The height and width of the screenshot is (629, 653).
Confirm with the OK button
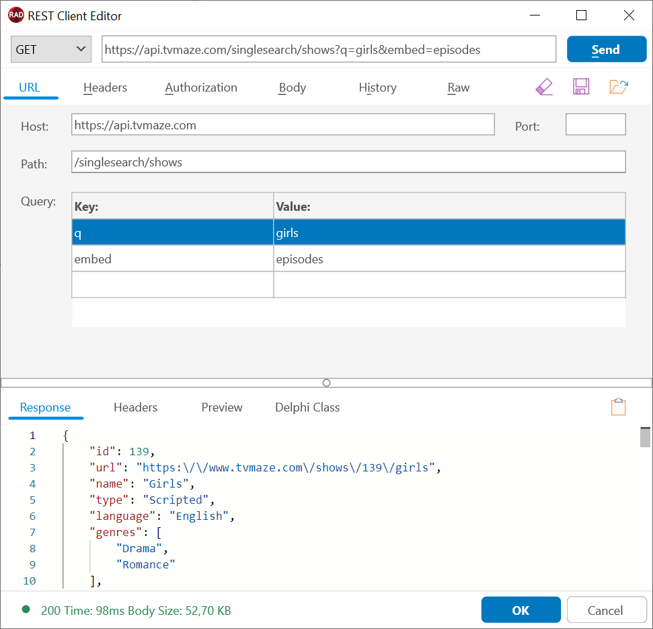click(521, 610)
